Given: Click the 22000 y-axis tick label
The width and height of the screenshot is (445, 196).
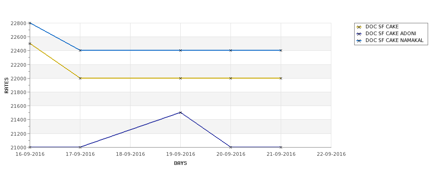Looking at the screenshot, I should pos(18,79).
